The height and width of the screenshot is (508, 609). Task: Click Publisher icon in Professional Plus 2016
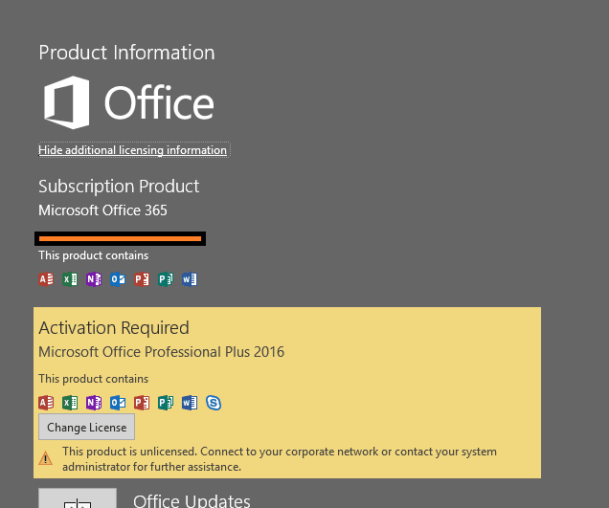click(x=166, y=403)
